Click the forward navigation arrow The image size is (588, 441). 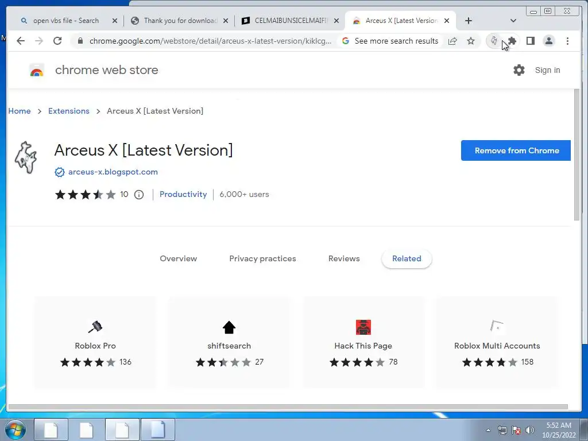[x=39, y=41]
